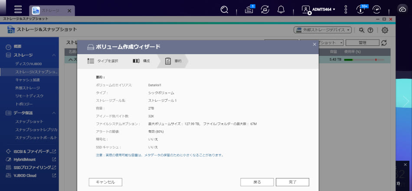
Task: Click the DataVol1 alias value
Action: (155, 85)
